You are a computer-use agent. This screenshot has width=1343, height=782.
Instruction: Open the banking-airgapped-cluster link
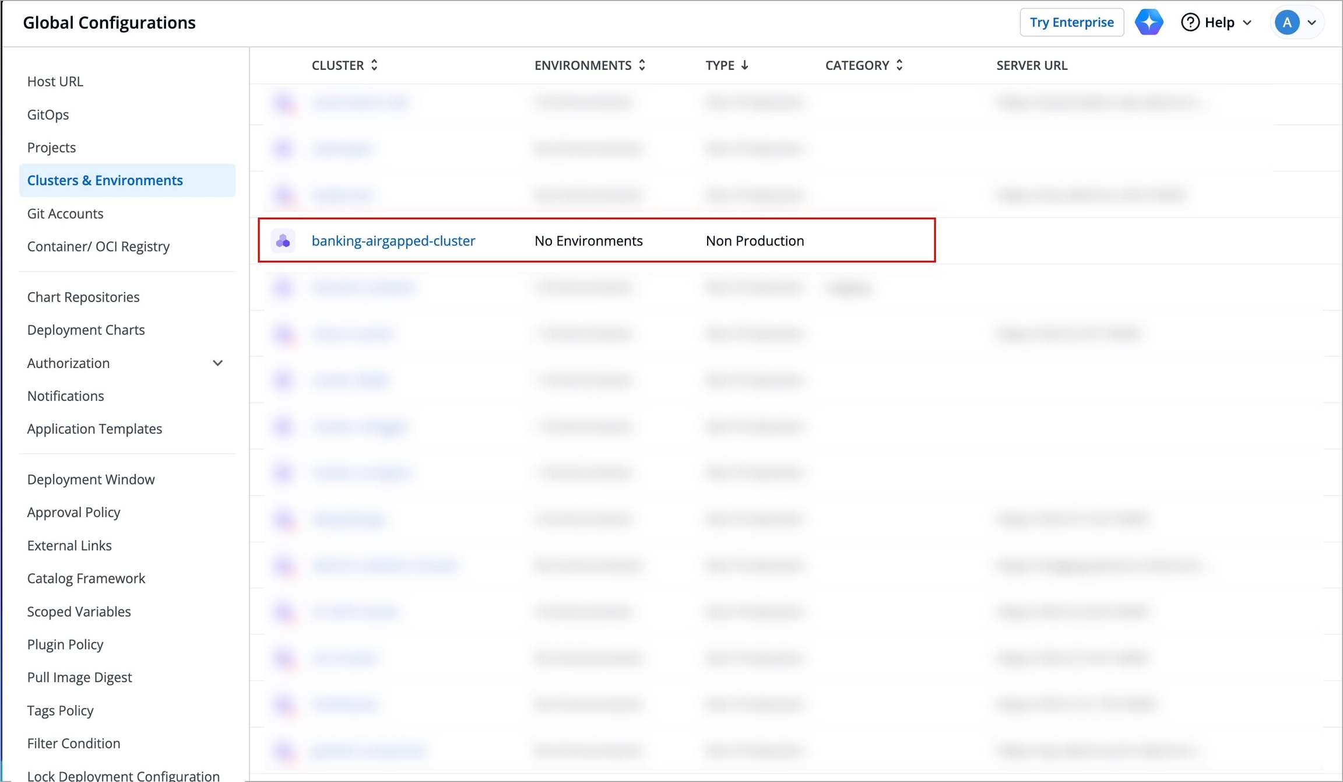coord(393,241)
